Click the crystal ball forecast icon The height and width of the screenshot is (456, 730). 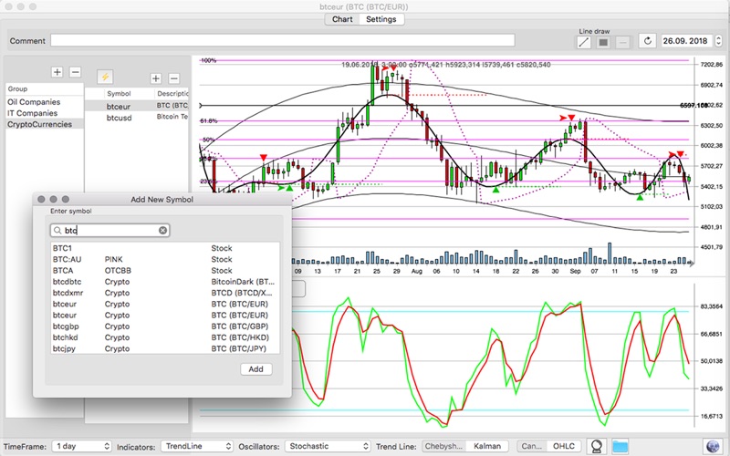tap(597, 446)
